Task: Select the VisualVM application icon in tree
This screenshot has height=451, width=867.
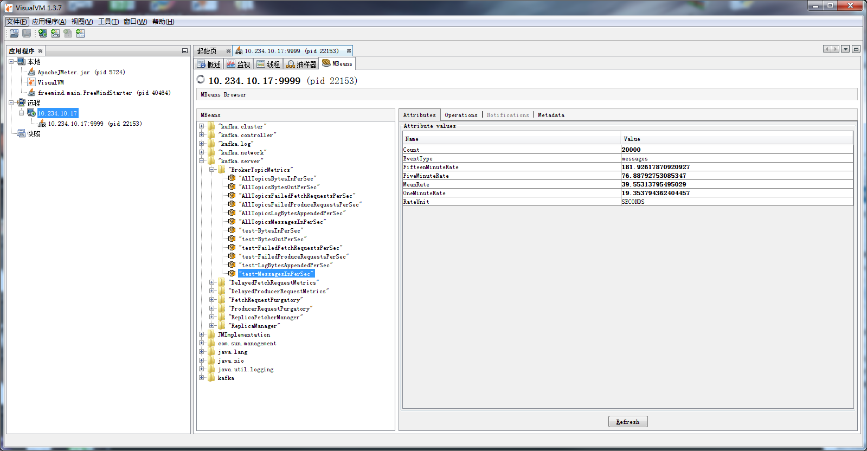Action: 31,82
